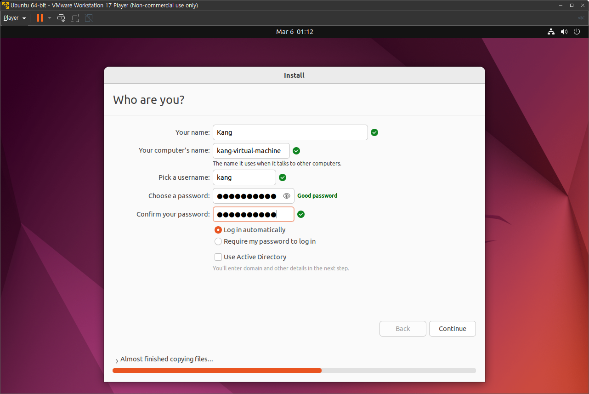The image size is (589, 394).
Task: Open the power options arrow next to pause
Action: pyautogui.click(x=50, y=18)
